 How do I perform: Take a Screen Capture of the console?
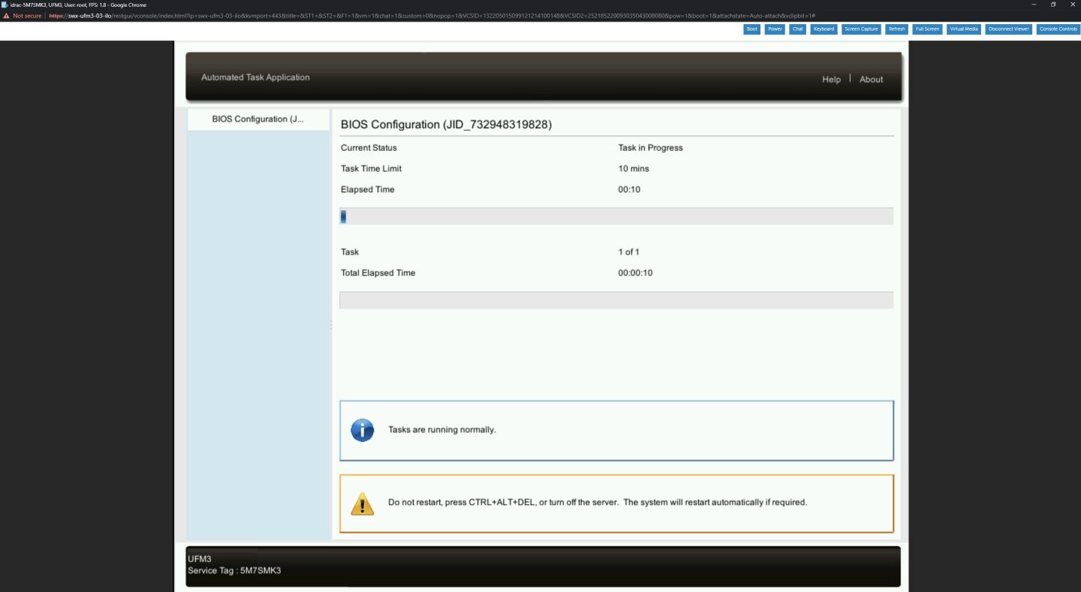[x=861, y=29]
